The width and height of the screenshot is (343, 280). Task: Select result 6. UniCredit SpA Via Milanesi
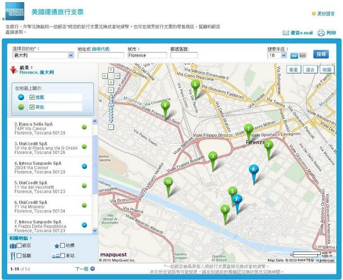pos(50,206)
